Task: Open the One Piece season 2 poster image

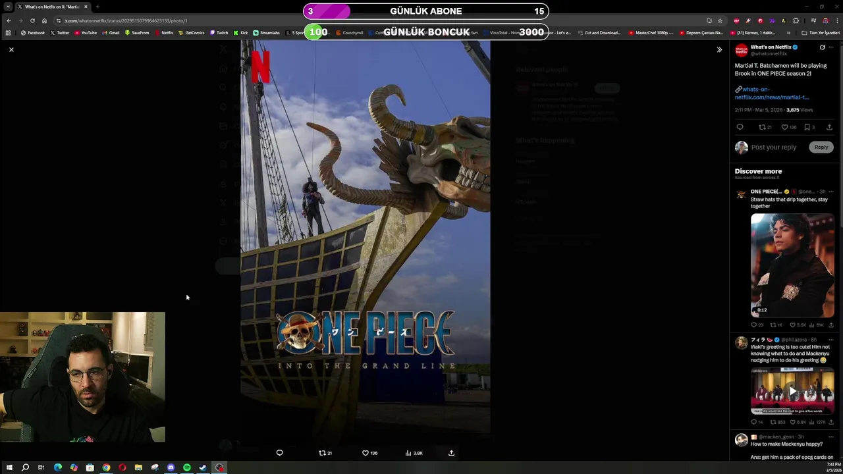Action: click(365, 237)
